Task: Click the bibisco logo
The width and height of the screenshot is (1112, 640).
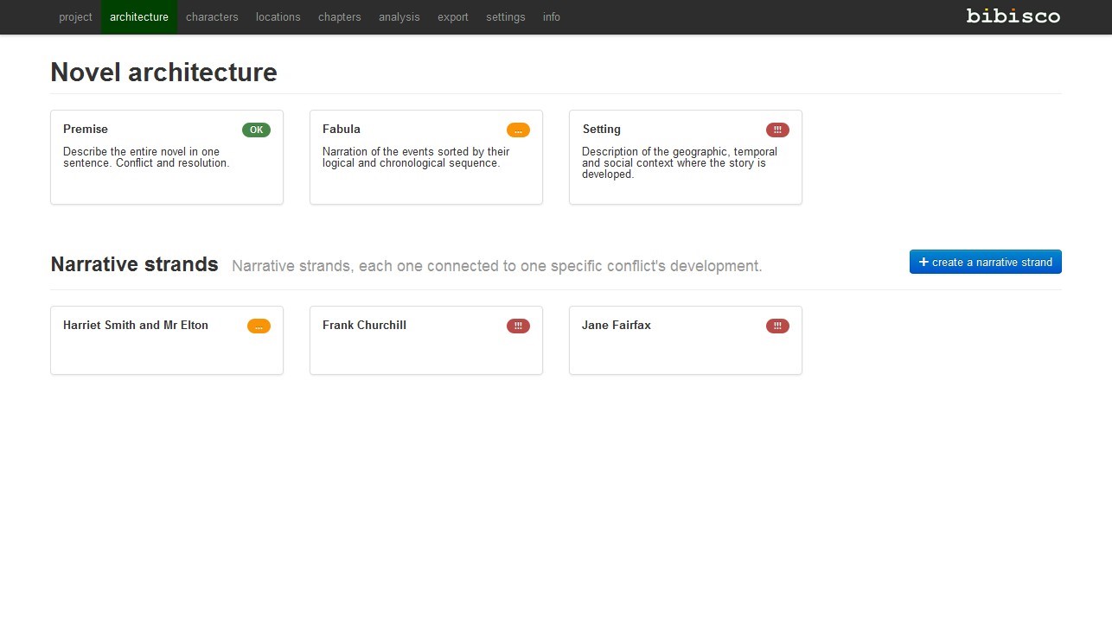Action: pos(1013,16)
